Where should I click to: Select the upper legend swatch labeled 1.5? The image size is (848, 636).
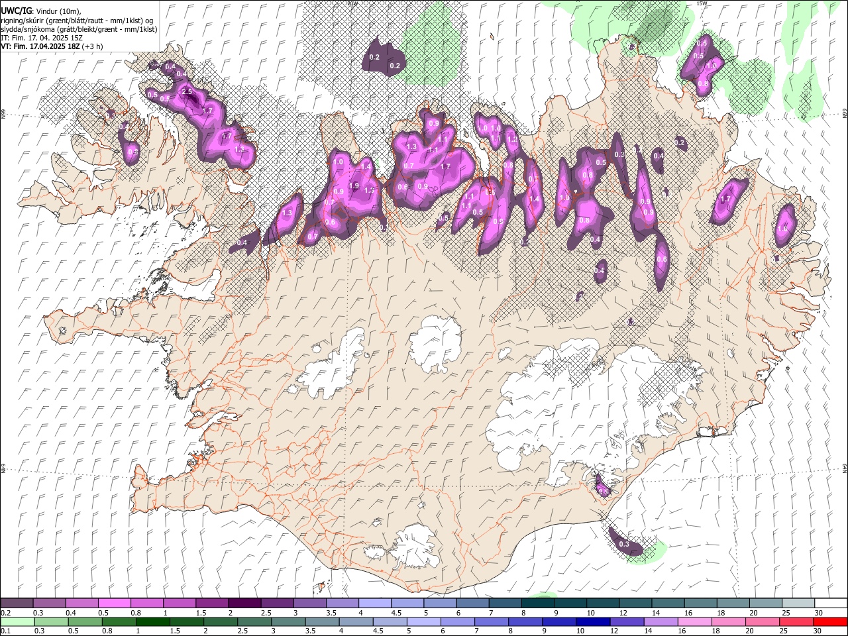pos(211,603)
